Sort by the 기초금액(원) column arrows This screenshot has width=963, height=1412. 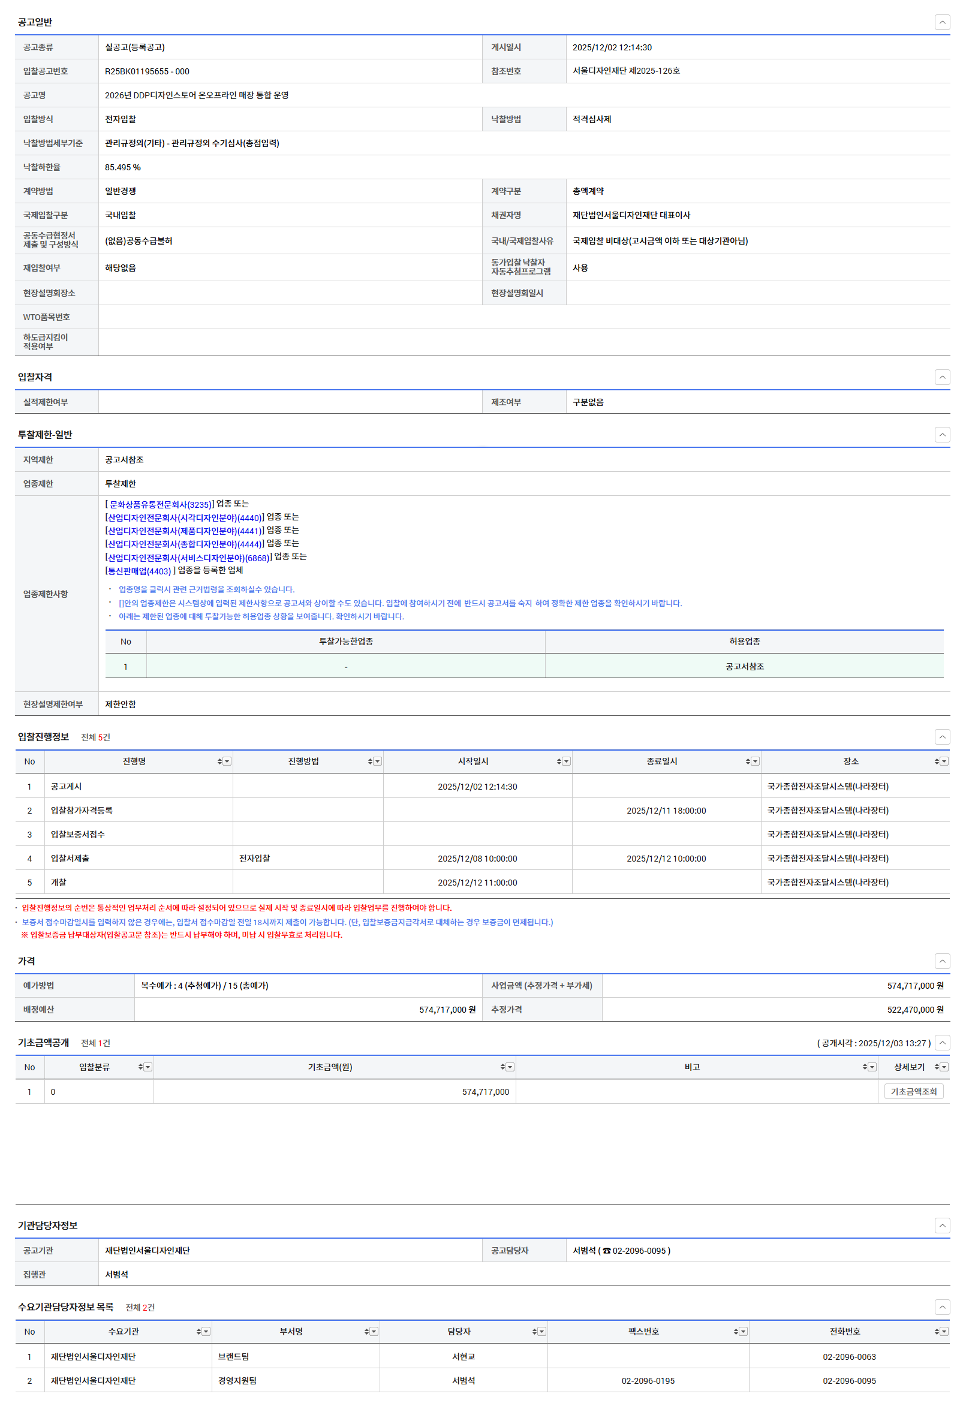502,1067
